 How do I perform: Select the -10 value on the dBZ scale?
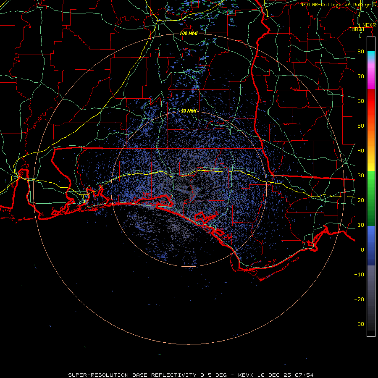pos(359,275)
